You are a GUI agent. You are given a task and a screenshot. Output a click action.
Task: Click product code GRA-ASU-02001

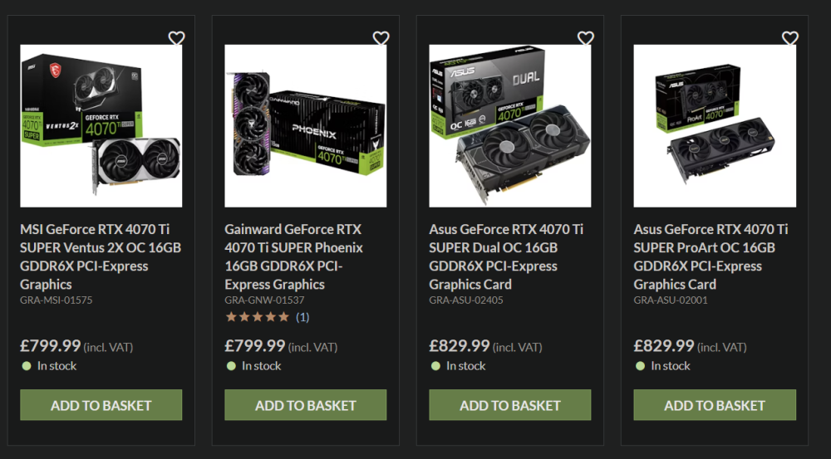pyautogui.click(x=671, y=300)
